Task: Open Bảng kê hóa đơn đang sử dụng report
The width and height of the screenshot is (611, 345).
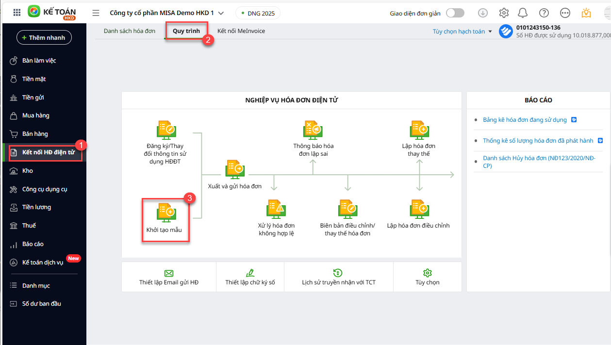Action: tap(525, 120)
